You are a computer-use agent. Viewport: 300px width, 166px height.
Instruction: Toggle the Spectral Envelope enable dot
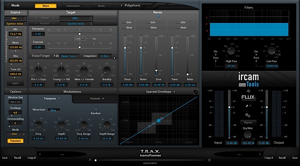[x=174, y=92]
